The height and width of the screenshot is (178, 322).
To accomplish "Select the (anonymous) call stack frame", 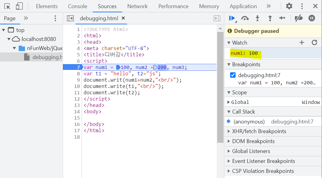I will click(x=273, y=122).
